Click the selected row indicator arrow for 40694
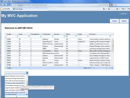Viewport: 130px width, 98px height. pyautogui.click(x=6, y=51)
